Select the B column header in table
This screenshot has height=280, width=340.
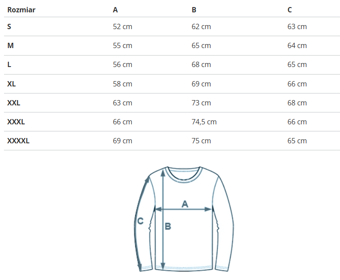(194, 10)
